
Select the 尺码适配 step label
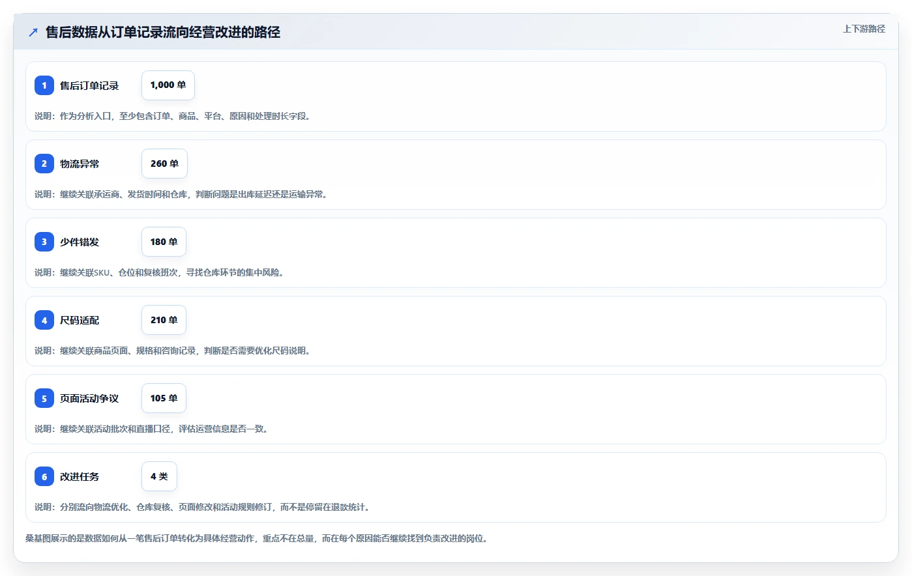[x=80, y=320]
